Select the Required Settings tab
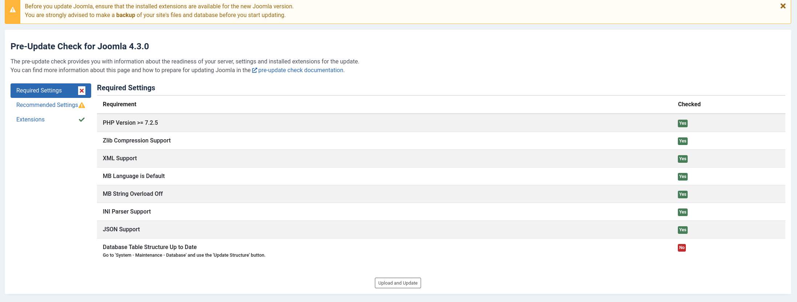This screenshot has width=797, height=302. 39,91
